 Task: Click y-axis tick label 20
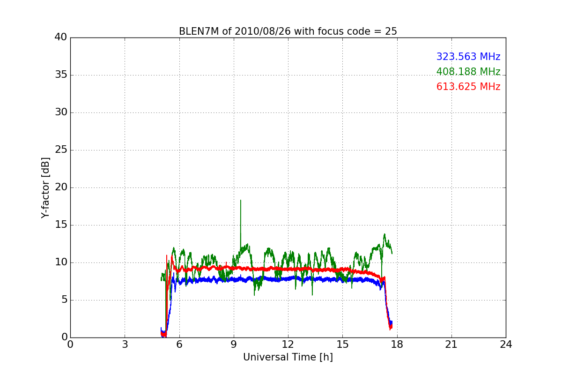point(61,187)
